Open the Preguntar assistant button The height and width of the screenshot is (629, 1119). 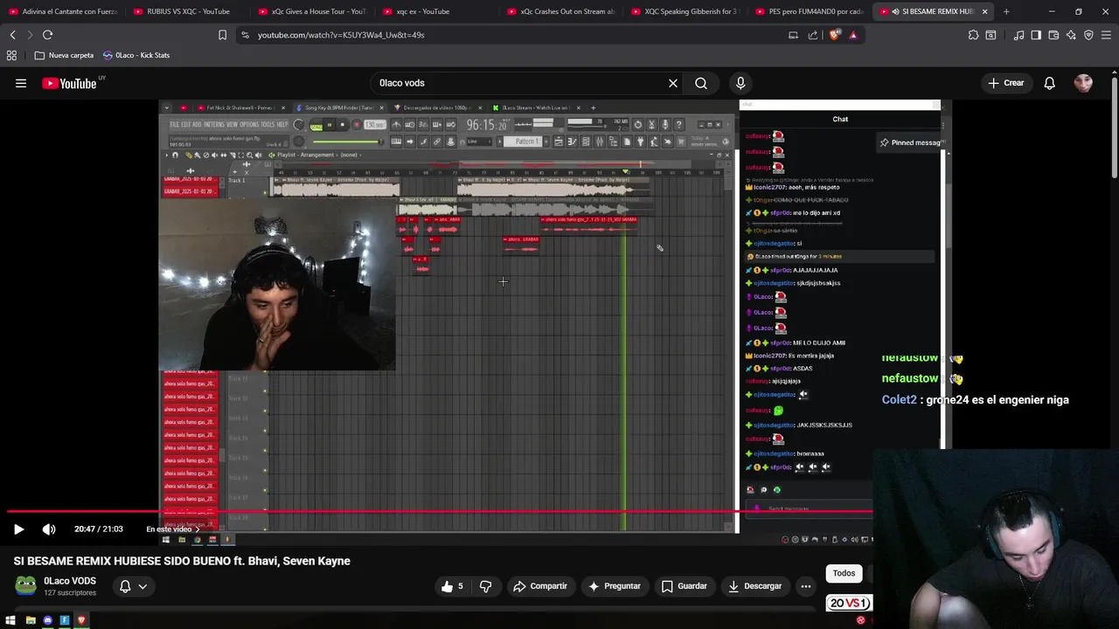pyautogui.click(x=615, y=586)
